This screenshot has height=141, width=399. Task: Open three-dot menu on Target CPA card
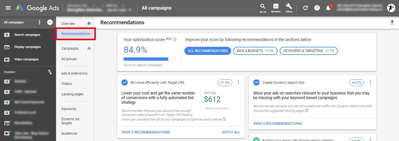(238, 83)
